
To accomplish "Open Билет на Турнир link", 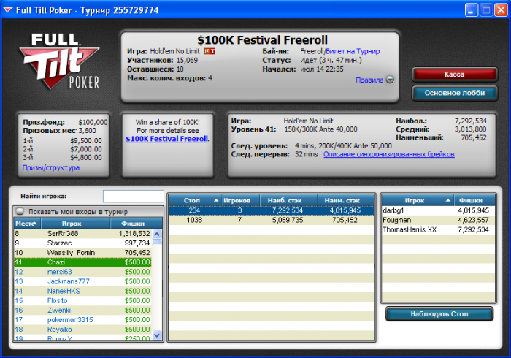I will coord(353,51).
